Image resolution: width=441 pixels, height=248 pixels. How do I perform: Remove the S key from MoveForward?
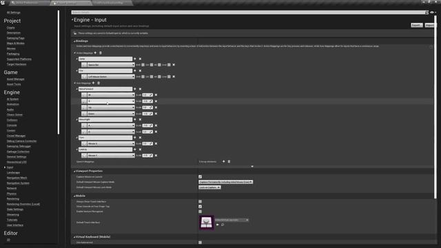(x=156, y=101)
